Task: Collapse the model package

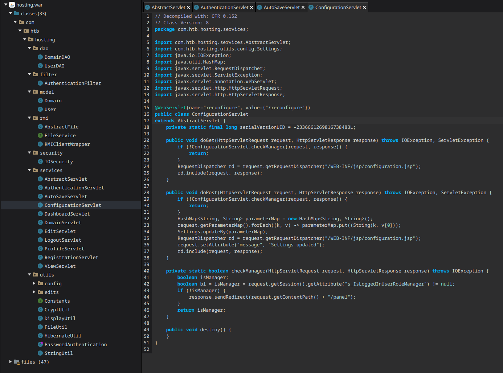Action: (x=29, y=92)
